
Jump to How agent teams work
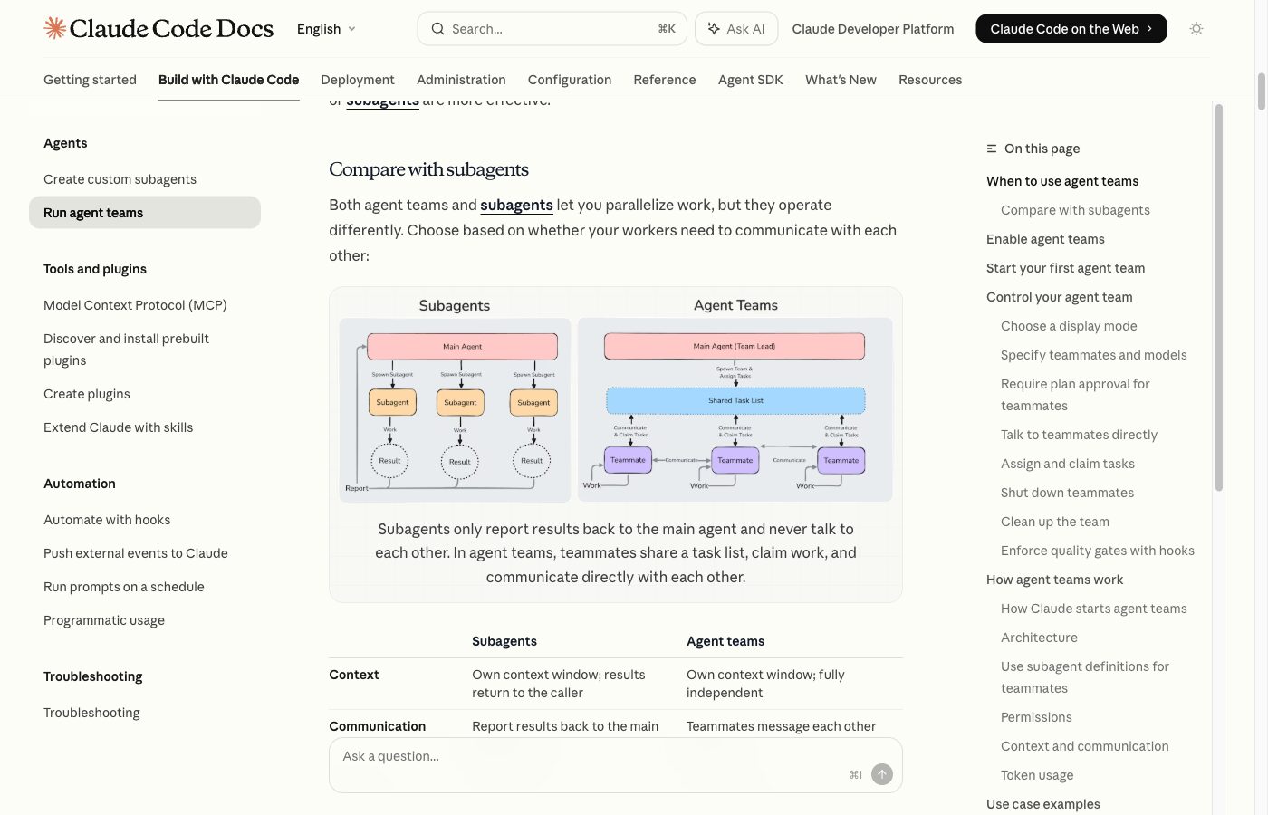coord(1054,580)
